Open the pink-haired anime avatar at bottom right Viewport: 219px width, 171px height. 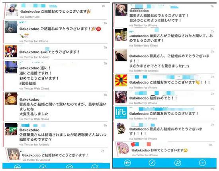123,148
